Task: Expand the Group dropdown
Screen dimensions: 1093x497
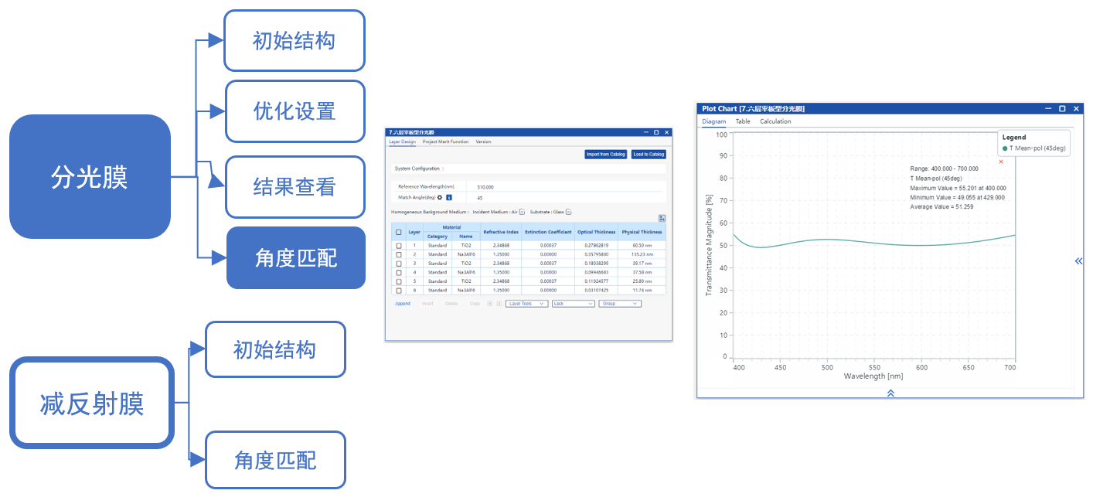Action: [620, 304]
